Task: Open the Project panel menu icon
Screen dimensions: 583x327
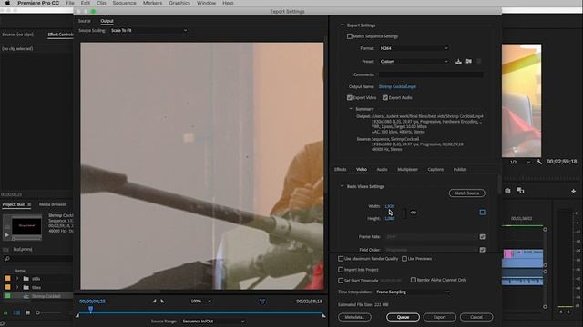Action: (29, 204)
